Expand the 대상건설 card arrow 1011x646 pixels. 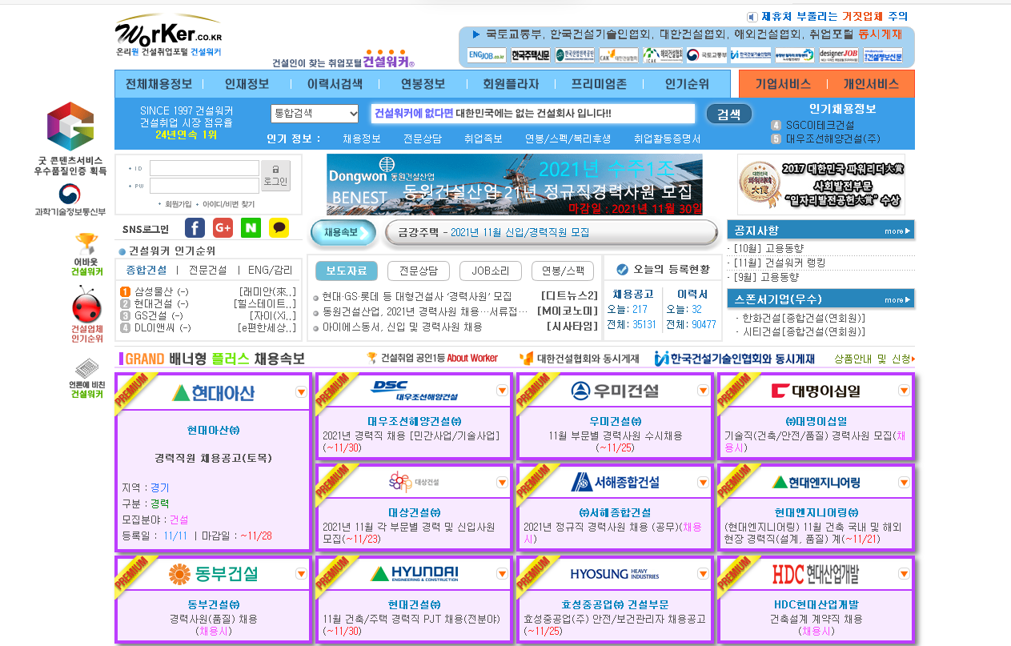[x=502, y=482]
